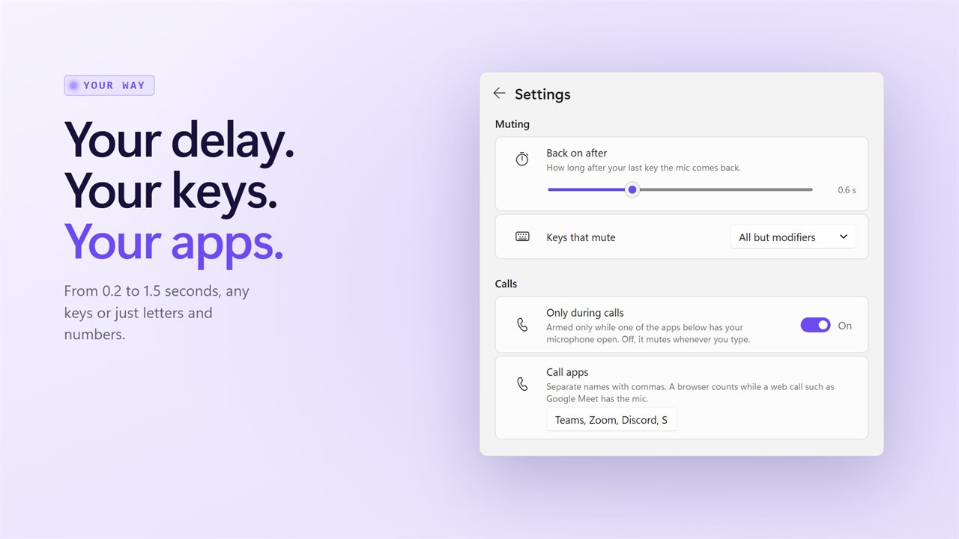Click the YOUR WAY badge
Screen dimensions: 959x539
coord(109,85)
